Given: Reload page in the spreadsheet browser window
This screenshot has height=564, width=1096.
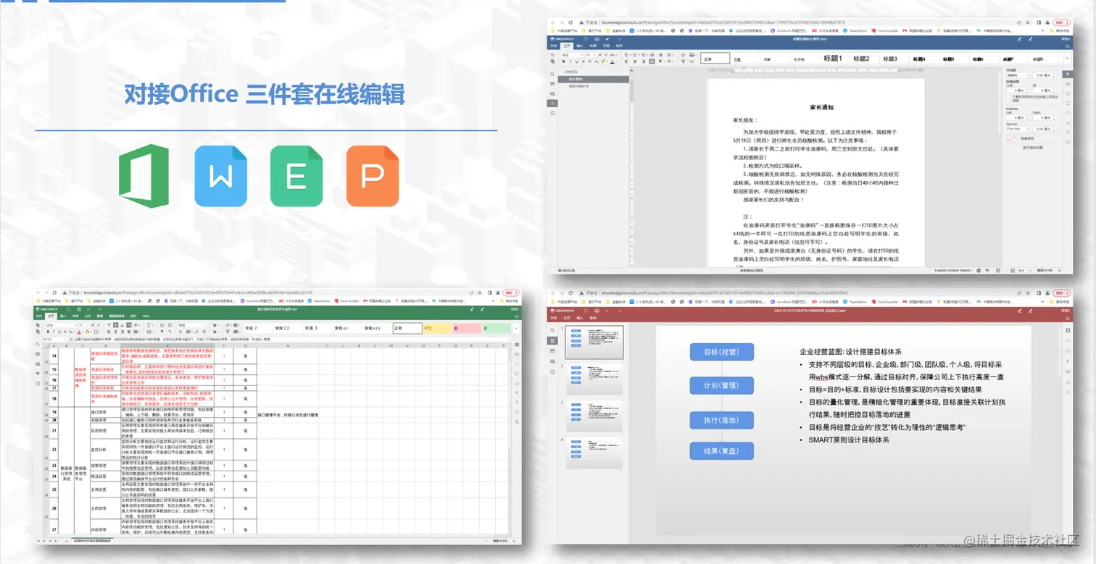Looking at the screenshot, I should pos(54,292).
